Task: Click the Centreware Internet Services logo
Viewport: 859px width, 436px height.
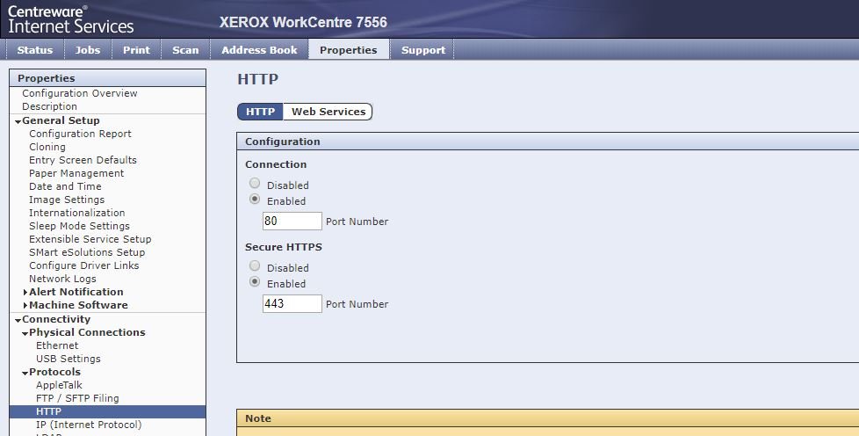Action: coord(71,18)
